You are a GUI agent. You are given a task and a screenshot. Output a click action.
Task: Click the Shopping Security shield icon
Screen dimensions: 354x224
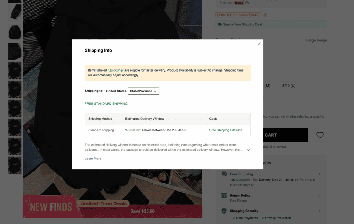(x=223, y=211)
